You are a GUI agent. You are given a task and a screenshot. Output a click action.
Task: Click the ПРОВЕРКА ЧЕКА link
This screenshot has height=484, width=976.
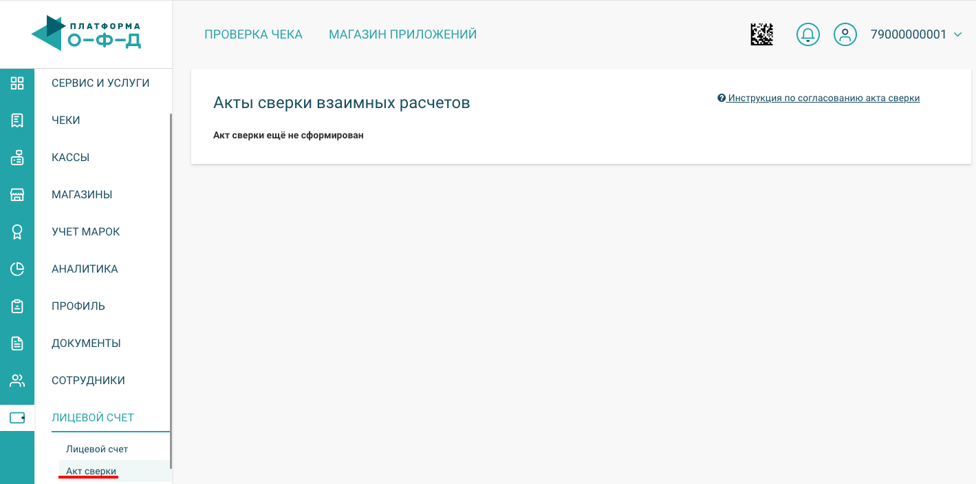click(254, 34)
